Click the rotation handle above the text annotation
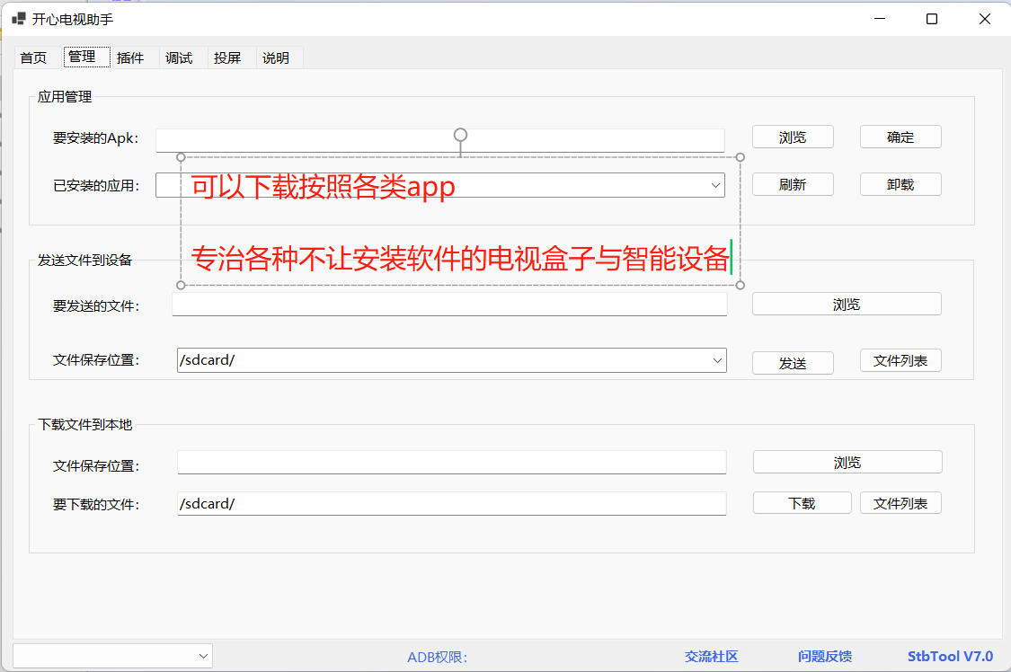The width and height of the screenshot is (1011, 672). (460, 135)
